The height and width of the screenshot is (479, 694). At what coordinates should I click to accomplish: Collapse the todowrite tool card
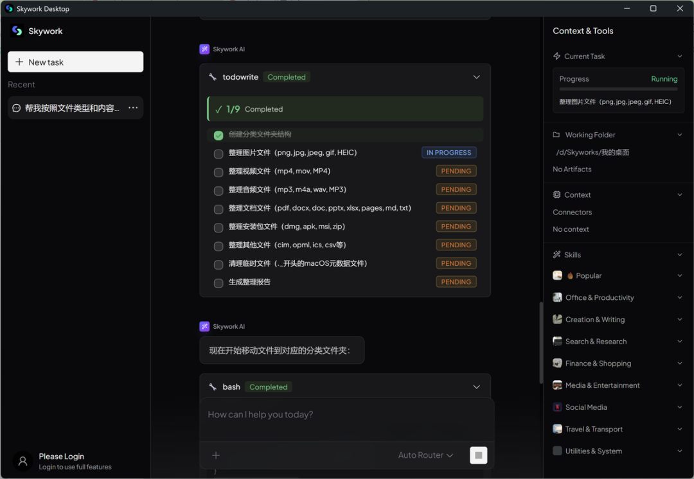pyautogui.click(x=476, y=77)
